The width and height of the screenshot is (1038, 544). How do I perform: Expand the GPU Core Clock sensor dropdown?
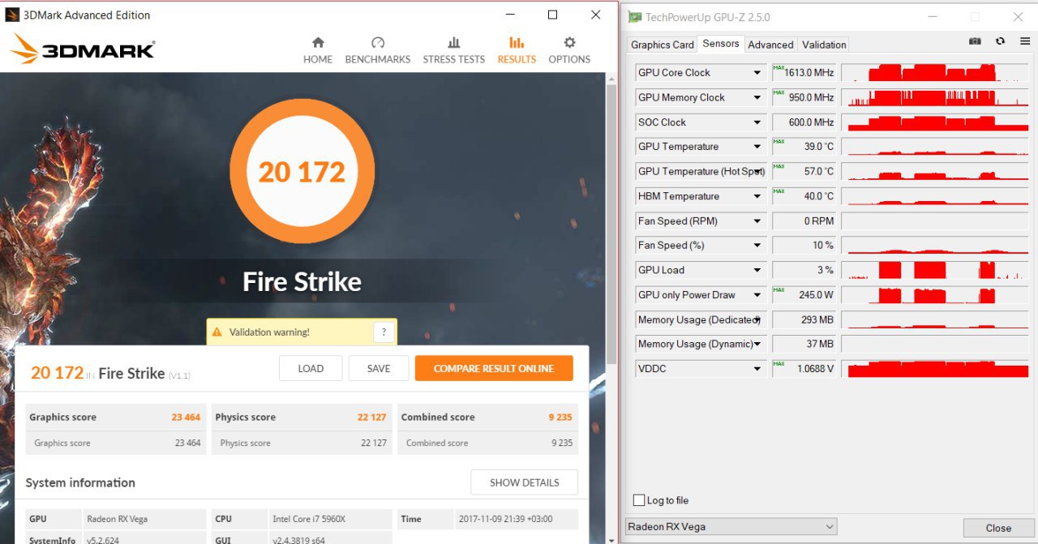click(x=757, y=73)
